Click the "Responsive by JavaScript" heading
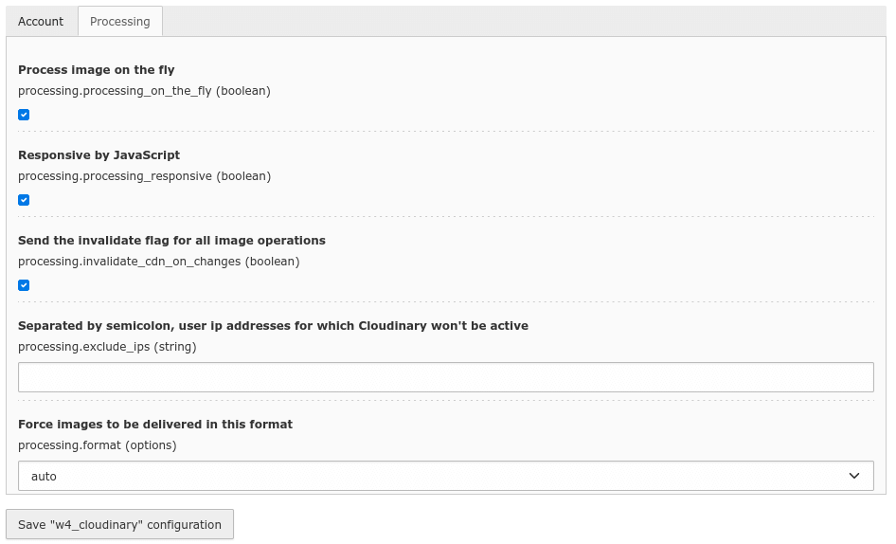 pyautogui.click(x=99, y=155)
